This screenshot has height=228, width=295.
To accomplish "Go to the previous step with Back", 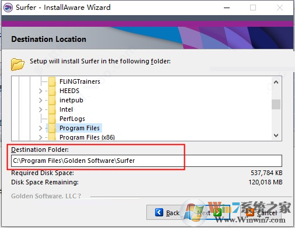I will pyautogui.click(x=167, y=212).
